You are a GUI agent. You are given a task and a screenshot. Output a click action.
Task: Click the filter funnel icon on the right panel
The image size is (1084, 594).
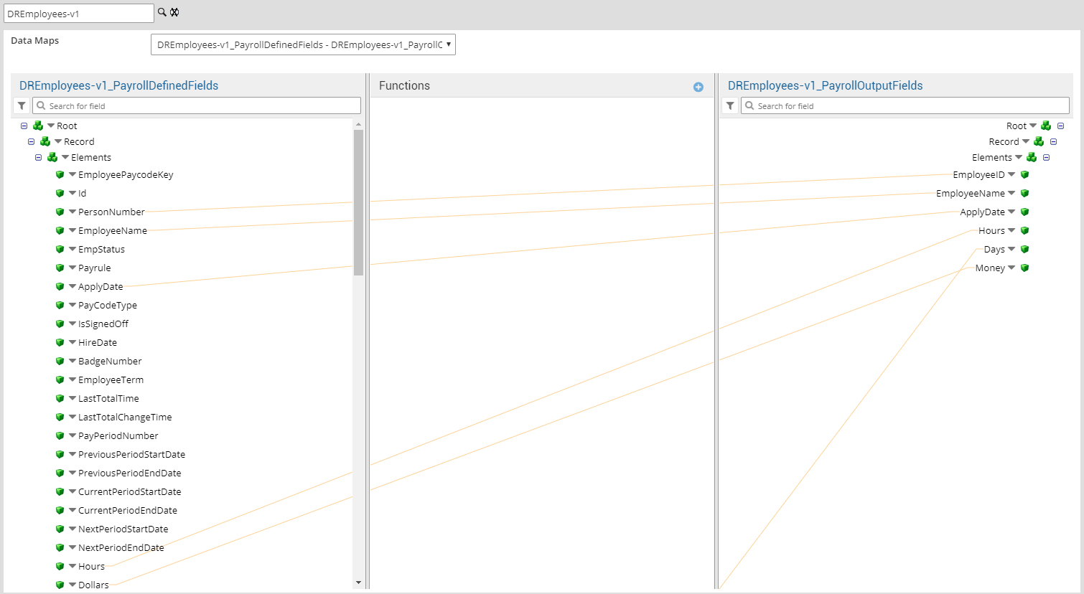[729, 105]
